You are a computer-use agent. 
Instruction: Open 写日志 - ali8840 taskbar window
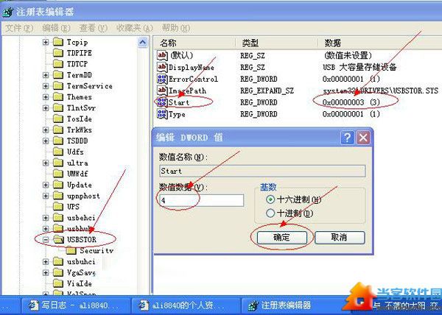coord(75,305)
